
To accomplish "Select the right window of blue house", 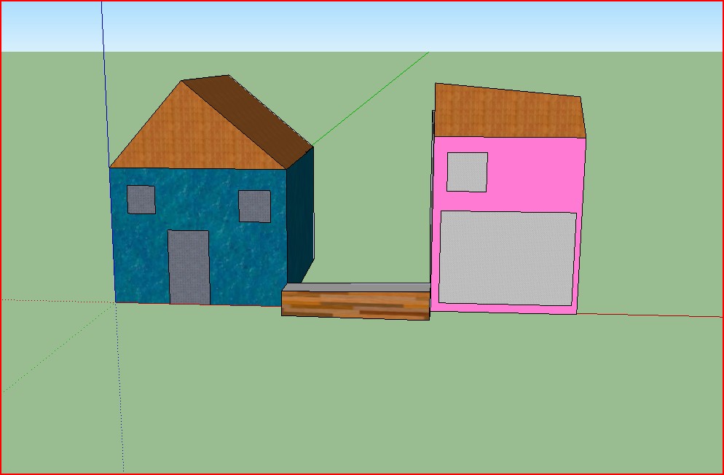I will [254, 206].
